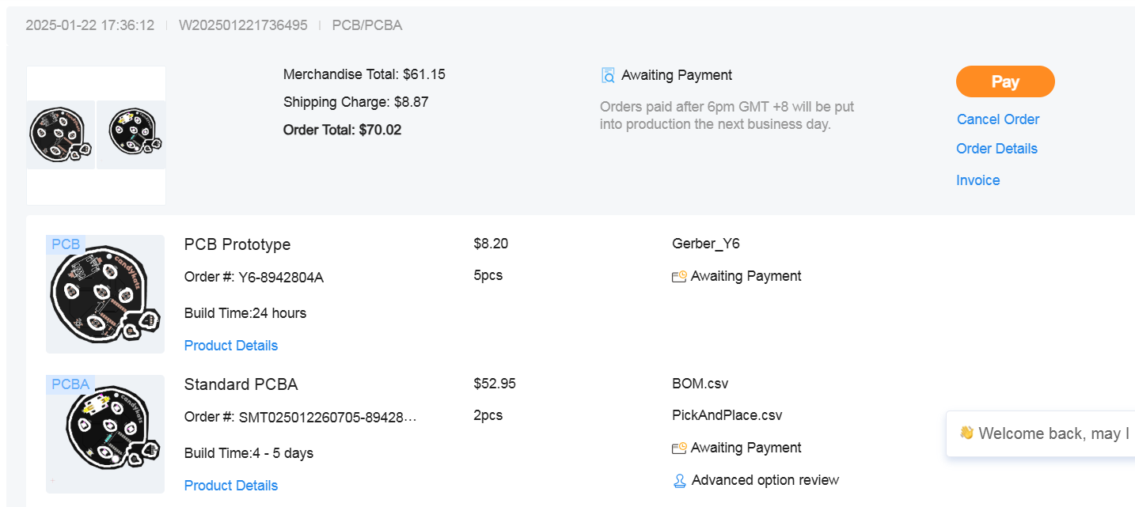Open Product Details for PCB Prototype

pyautogui.click(x=231, y=346)
